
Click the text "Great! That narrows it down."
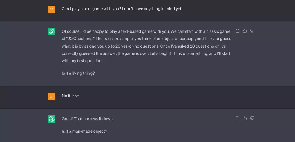[x=87, y=119]
